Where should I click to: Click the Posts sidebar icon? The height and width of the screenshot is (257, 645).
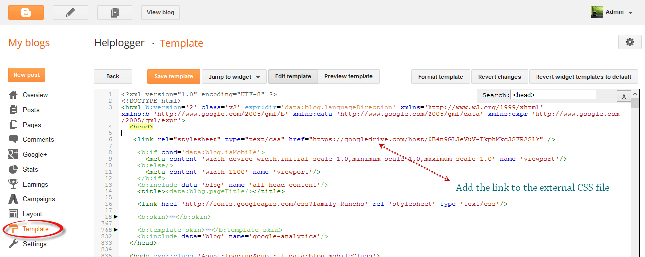(14, 110)
